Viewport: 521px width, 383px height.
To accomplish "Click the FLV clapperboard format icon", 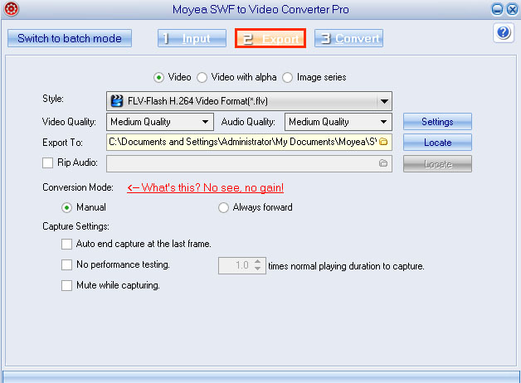I will [117, 101].
